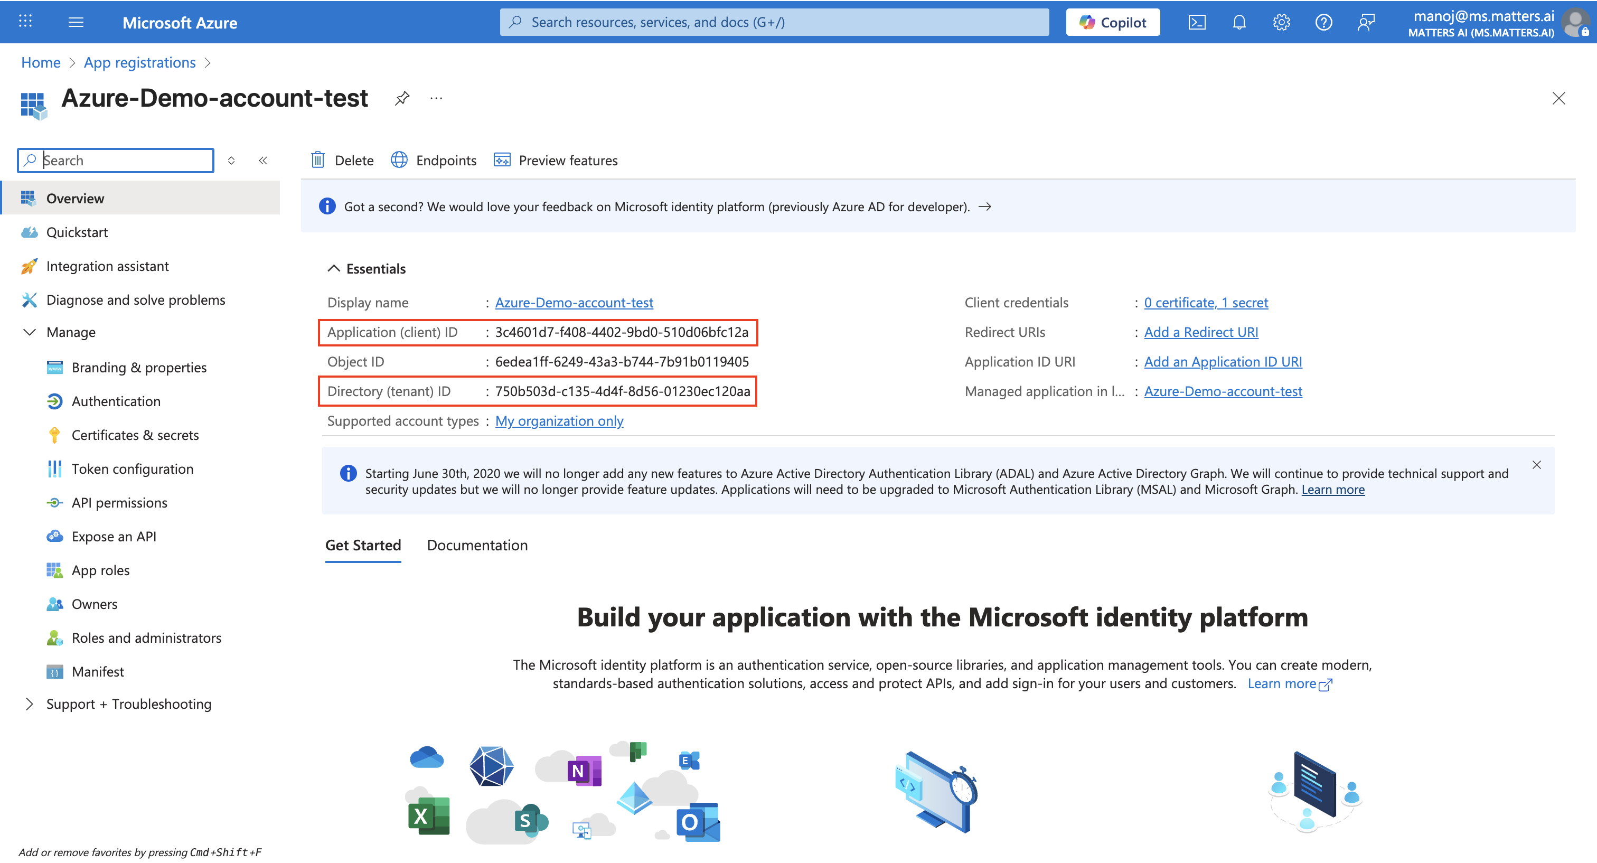Click the Diagnose and solve problems icon
Viewport: 1597px width, 863px height.
click(x=29, y=300)
